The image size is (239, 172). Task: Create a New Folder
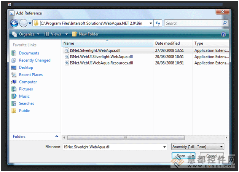point(85,34)
